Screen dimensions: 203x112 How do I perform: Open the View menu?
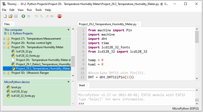20,10
